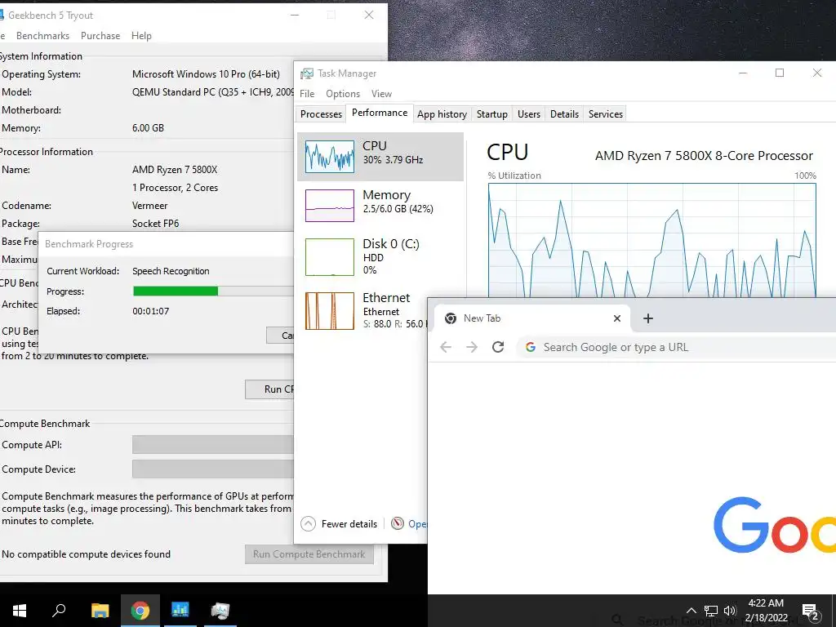Click the Run CPU Benchmark button
Screen dimensions: 836x627
[269, 389]
